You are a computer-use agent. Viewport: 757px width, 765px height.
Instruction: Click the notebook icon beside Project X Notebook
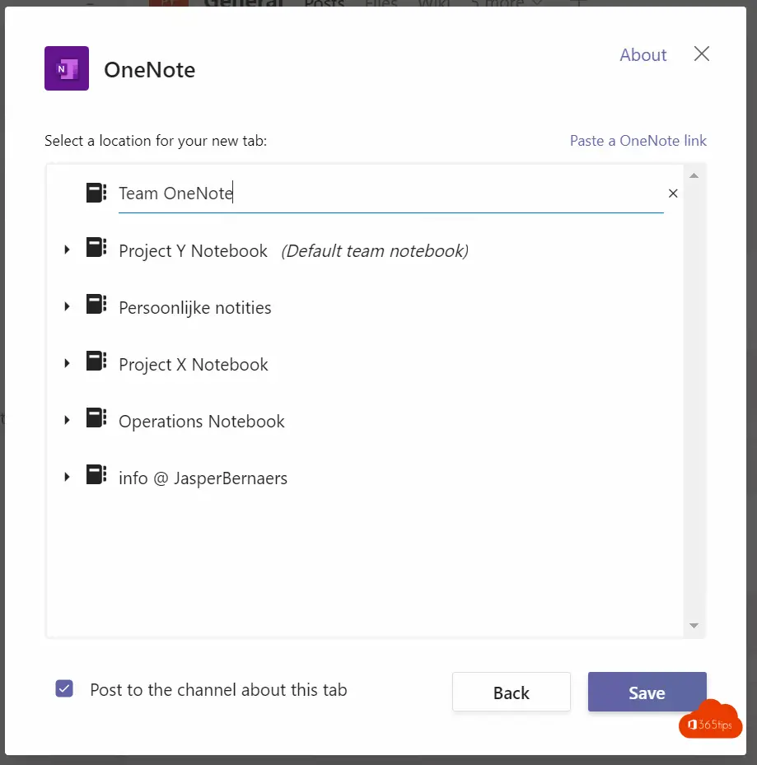[96, 361]
